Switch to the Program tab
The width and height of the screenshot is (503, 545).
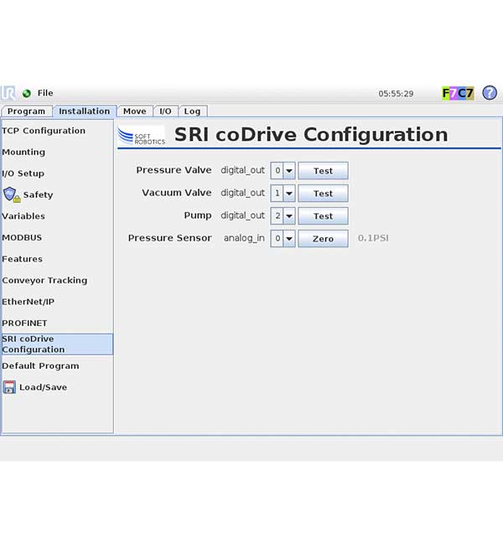coord(27,112)
